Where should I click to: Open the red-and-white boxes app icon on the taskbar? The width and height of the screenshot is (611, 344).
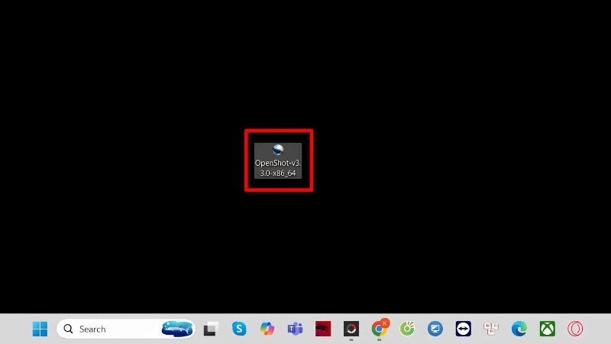pos(491,329)
